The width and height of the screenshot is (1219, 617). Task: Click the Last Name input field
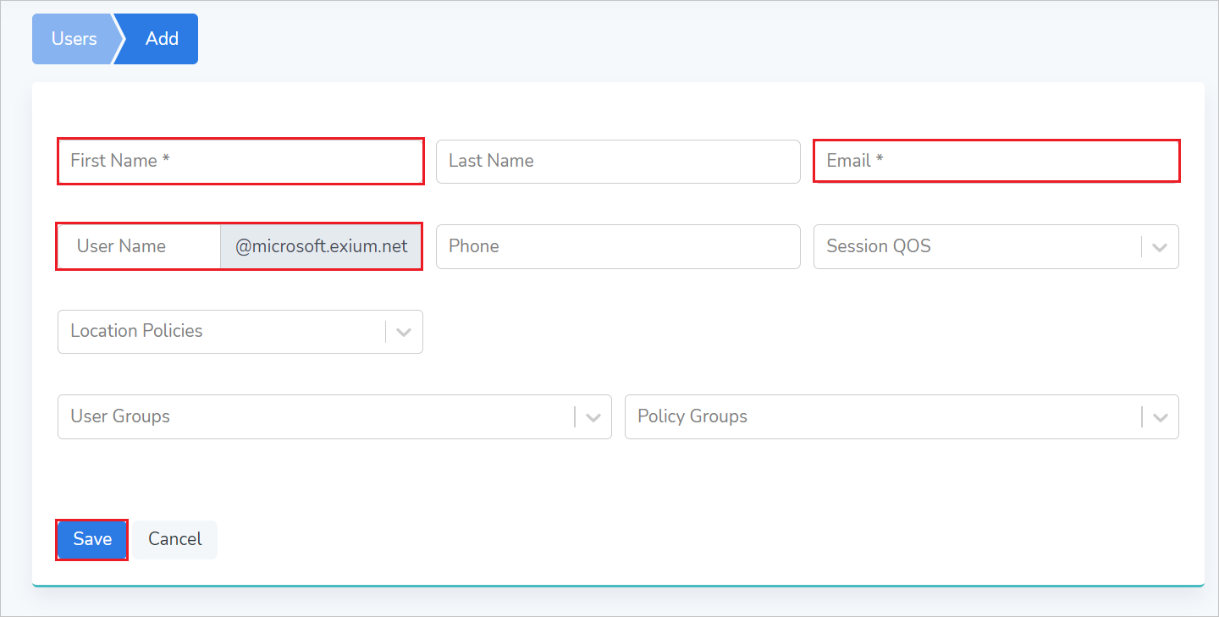point(617,161)
